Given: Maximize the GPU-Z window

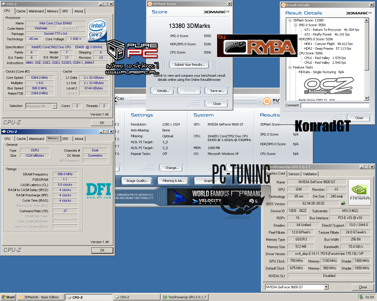Looking at the screenshot, I should [x=367, y=167].
